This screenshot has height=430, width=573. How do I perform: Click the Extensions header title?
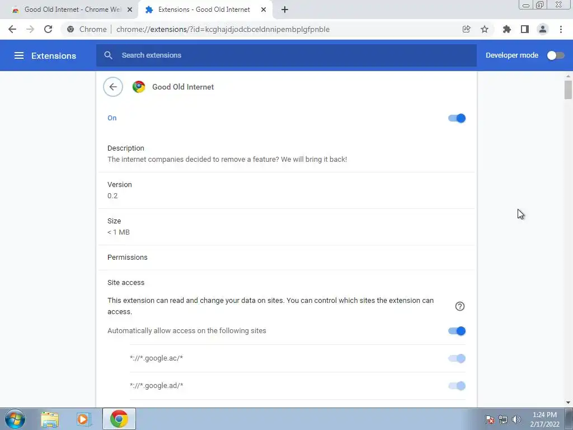tap(54, 55)
